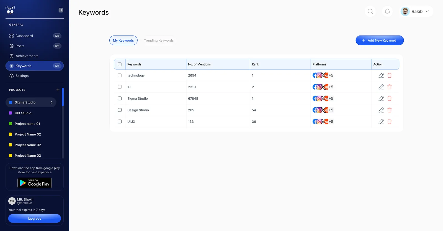Viewport: 443px width, 231px height.
Task: Add a new project with plus icon
Action: [x=58, y=90]
